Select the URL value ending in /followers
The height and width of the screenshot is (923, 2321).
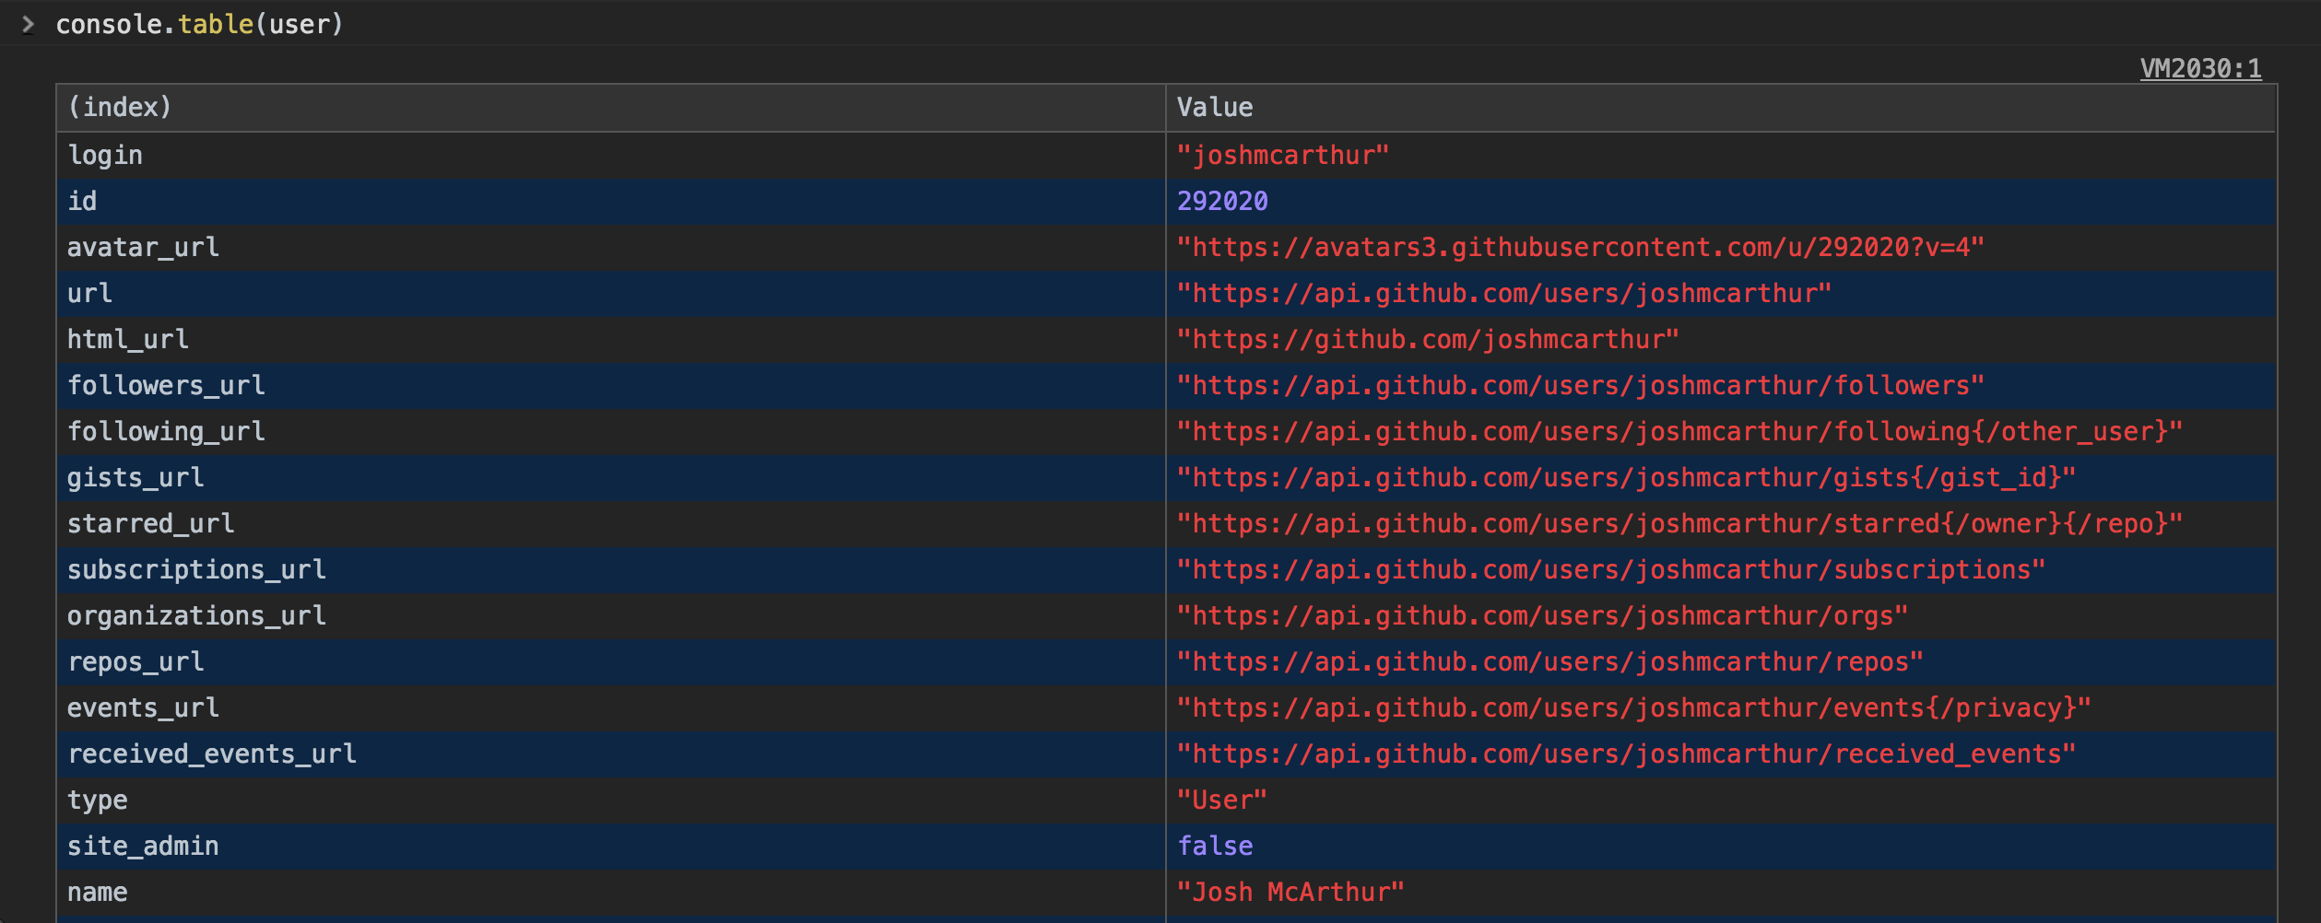point(1580,386)
